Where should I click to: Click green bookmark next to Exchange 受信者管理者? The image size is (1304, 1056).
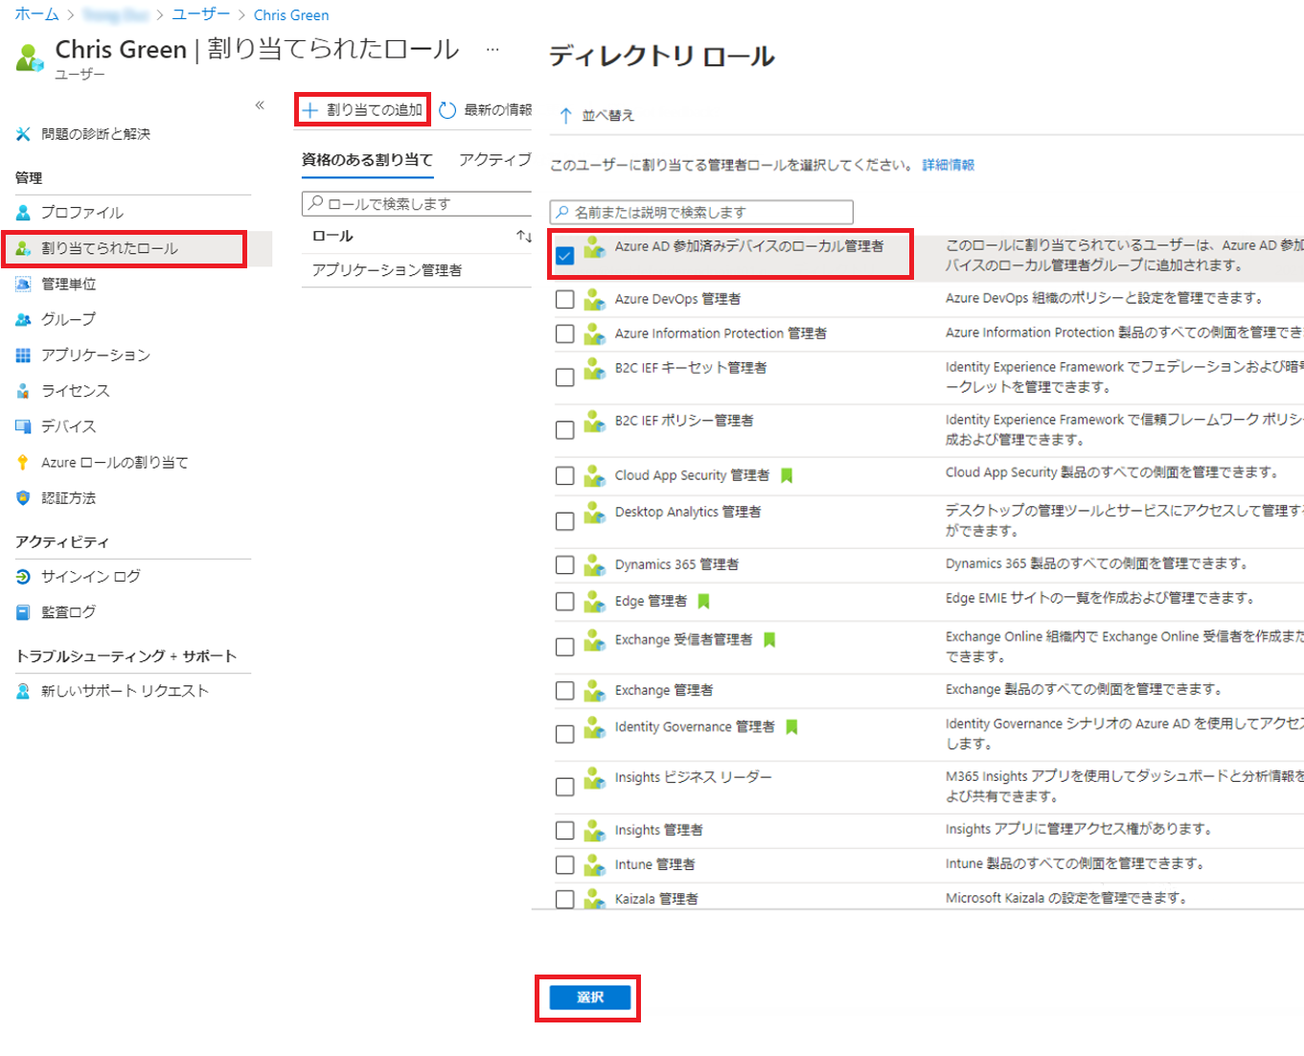coord(769,639)
